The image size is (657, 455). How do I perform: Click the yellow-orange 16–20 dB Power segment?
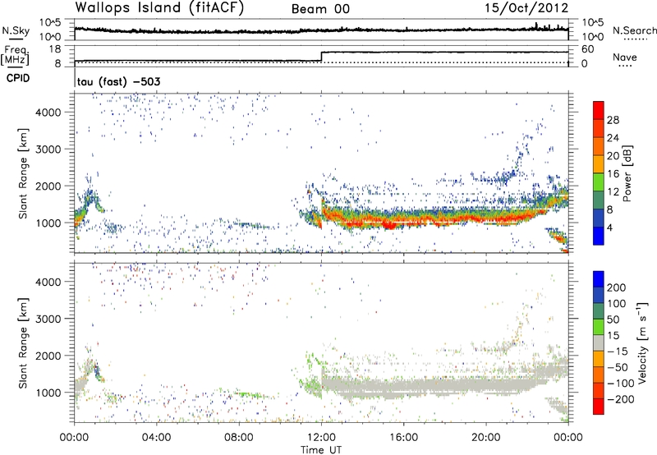pyautogui.click(x=599, y=164)
